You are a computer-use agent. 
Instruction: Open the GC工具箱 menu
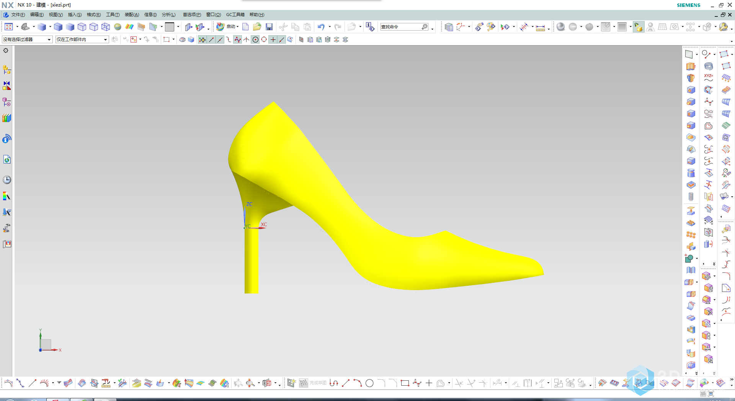235,15
